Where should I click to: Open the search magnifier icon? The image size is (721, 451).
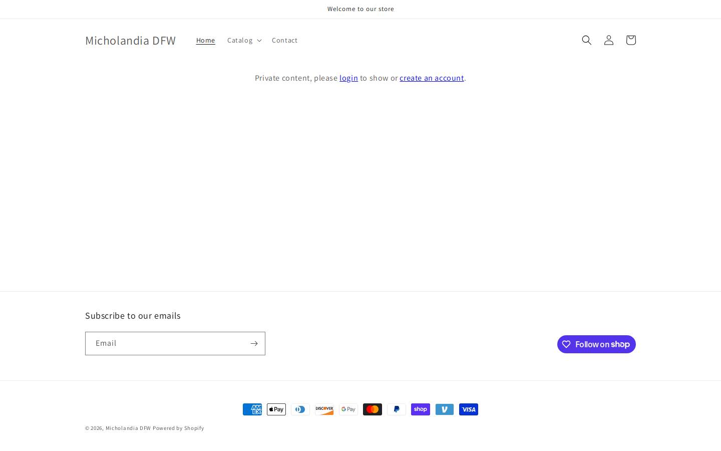click(586, 40)
